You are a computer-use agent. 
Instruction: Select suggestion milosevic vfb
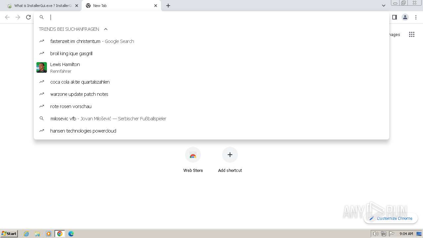click(211, 119)
